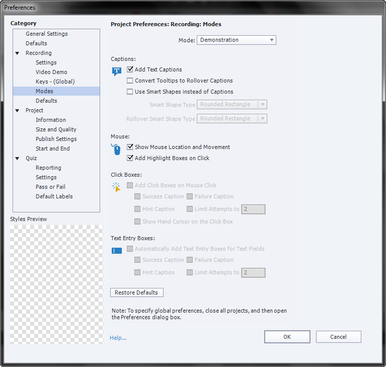Screen dimensions: 386x367
Task: Open Settings under Quiz
Action: point(46,177)
